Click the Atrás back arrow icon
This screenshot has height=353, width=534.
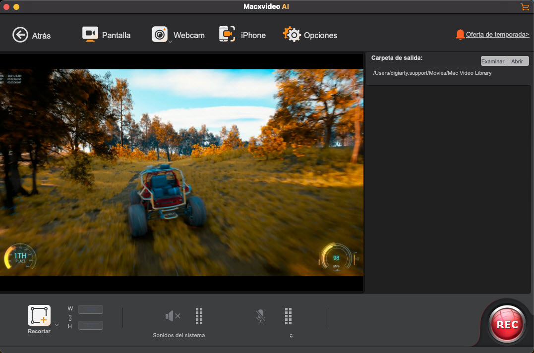click(x=20, y=35)
